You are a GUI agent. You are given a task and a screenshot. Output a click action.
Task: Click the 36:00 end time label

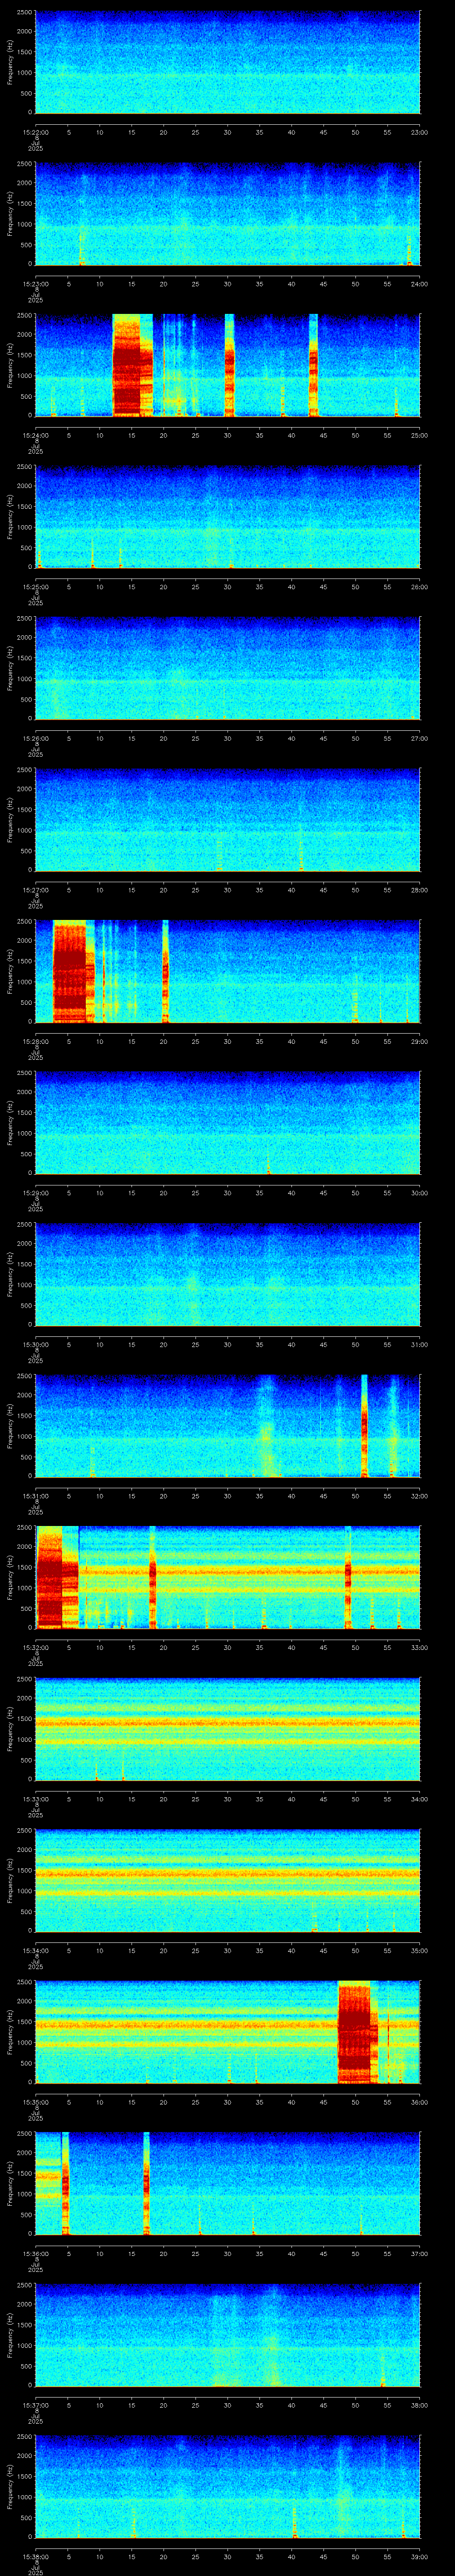419,2102
